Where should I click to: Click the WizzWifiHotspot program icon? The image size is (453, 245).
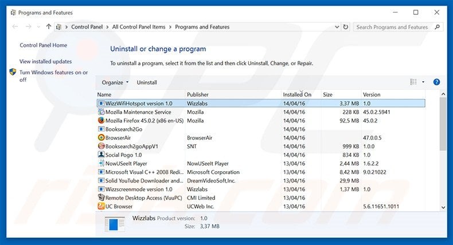101,103
